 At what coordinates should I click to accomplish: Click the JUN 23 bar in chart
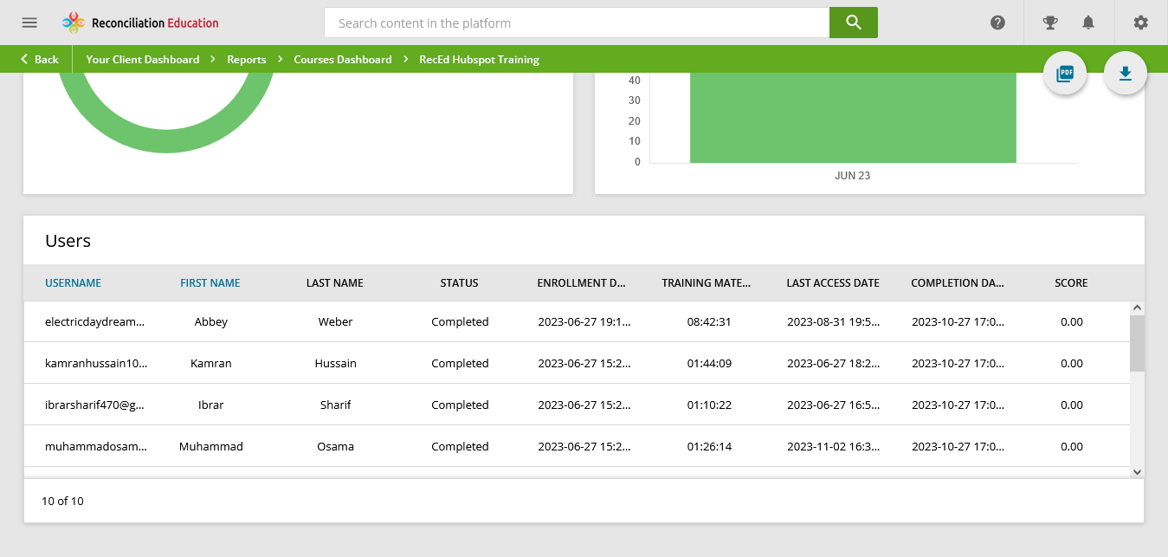(853, 113)
